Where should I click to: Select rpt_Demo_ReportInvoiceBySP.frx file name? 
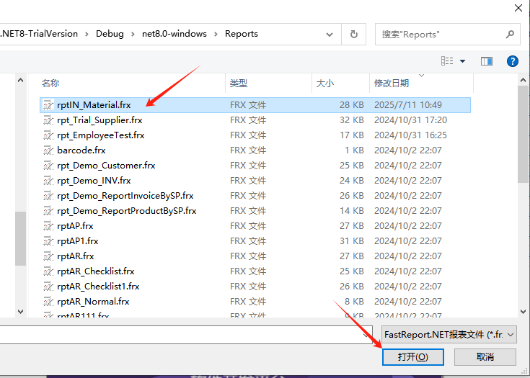[x=125, y=196]
